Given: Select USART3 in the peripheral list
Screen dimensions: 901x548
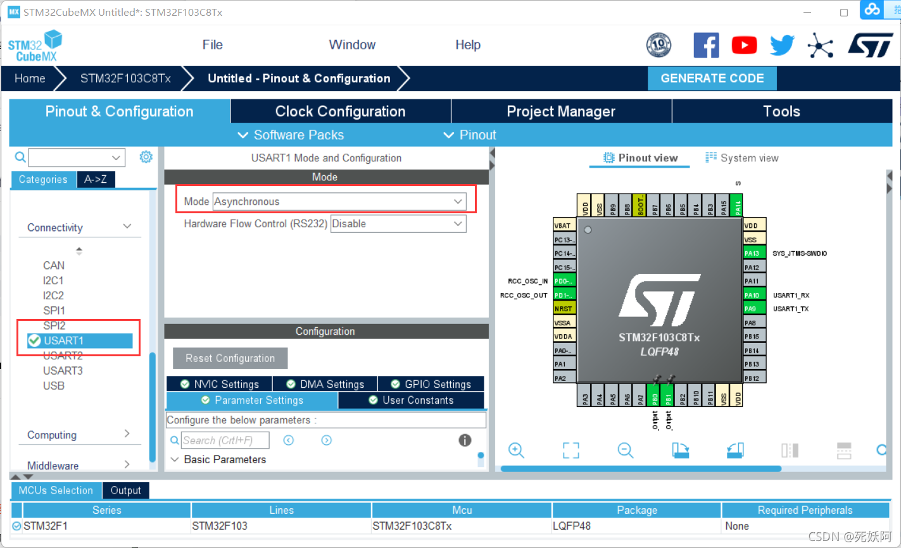Looking at the screenshot, I should (x=63, y=371).
